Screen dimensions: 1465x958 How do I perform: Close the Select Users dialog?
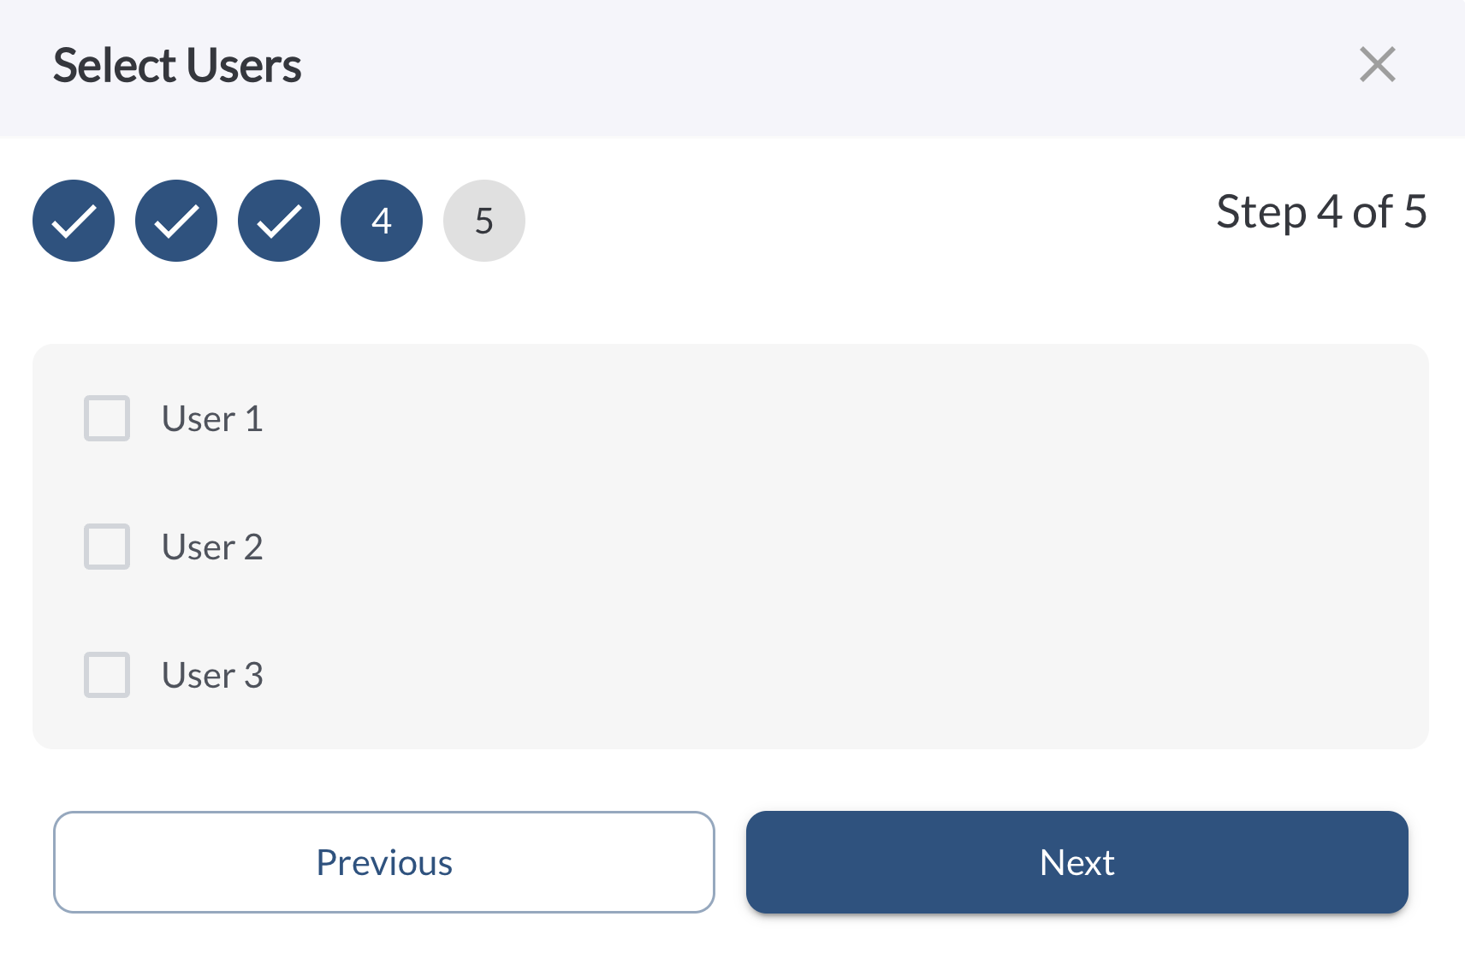tap(1377, 65)
